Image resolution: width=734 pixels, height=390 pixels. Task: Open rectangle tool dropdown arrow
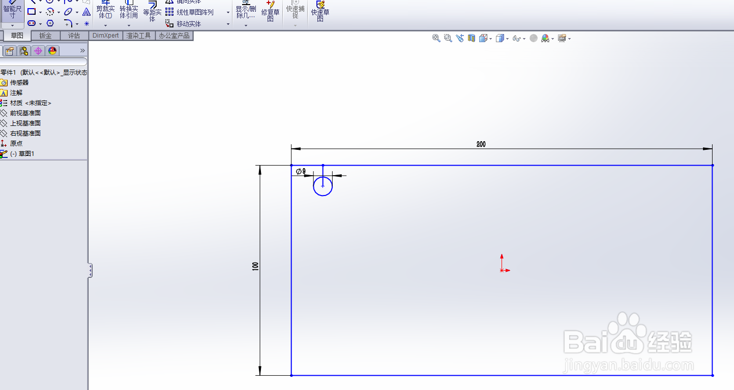(x=40, y=12)
